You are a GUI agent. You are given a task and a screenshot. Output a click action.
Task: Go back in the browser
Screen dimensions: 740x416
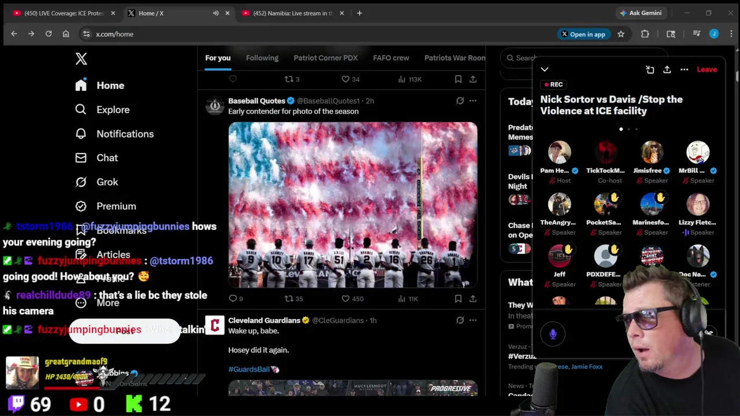point(14,34)
